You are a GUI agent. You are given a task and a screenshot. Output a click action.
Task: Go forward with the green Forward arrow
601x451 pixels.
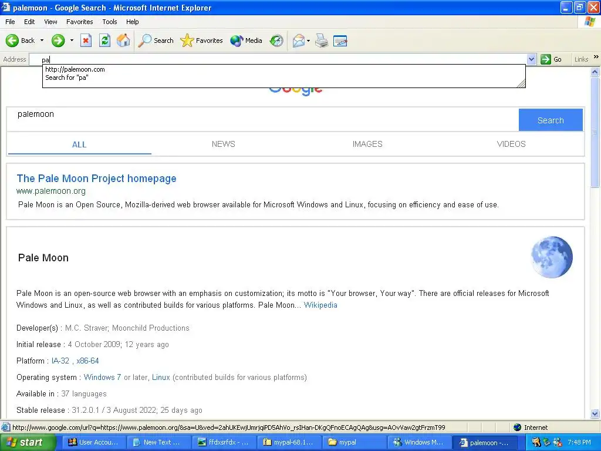[58, 41]
